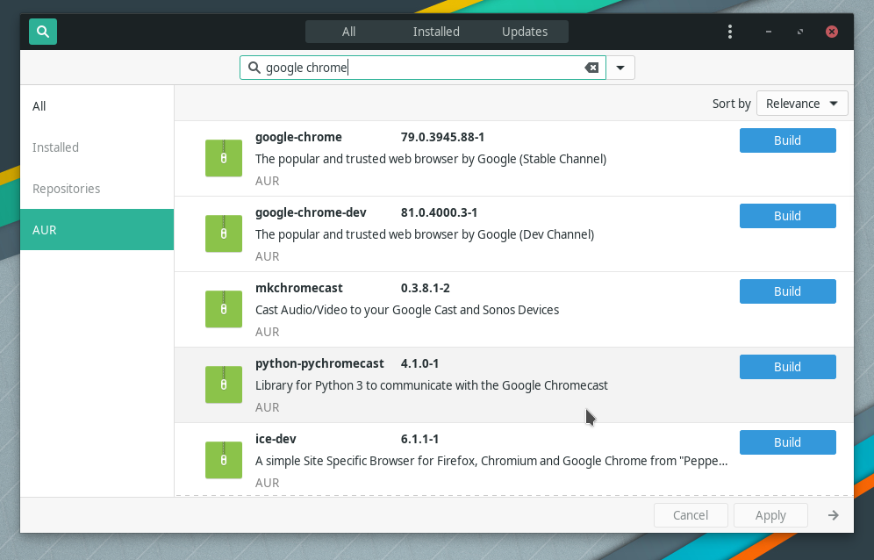This screenshot has height=560, width=874.
Task: Select the google-chrome package name
Action: point(298,137)
